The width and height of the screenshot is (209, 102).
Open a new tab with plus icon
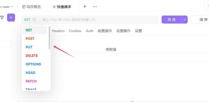(85, 7)
